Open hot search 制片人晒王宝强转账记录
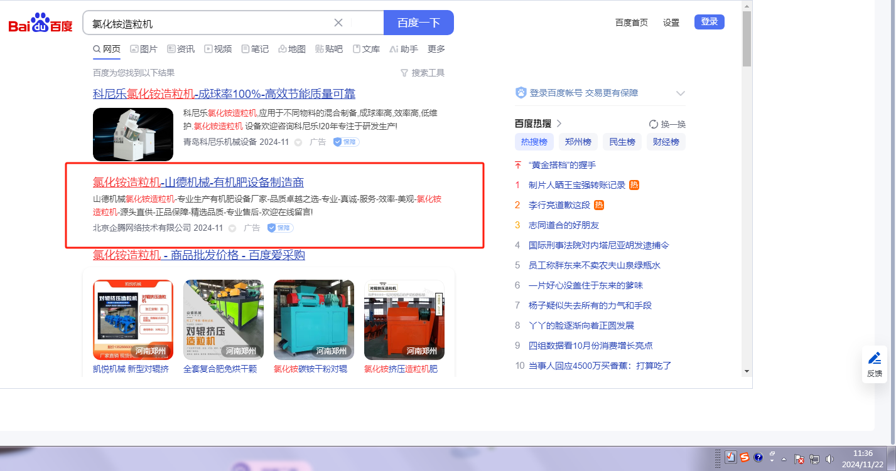 point(577,185)
